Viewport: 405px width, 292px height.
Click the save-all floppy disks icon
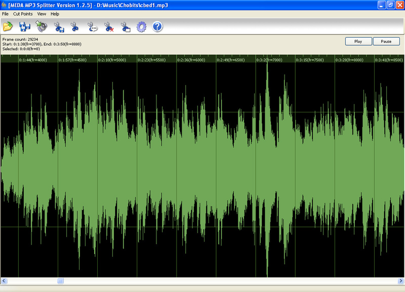(x=25, y=27)
